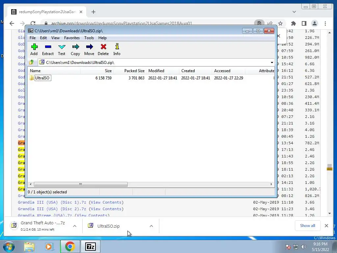Open View Contents link for Grandia III Disc 1

(106, 203)
